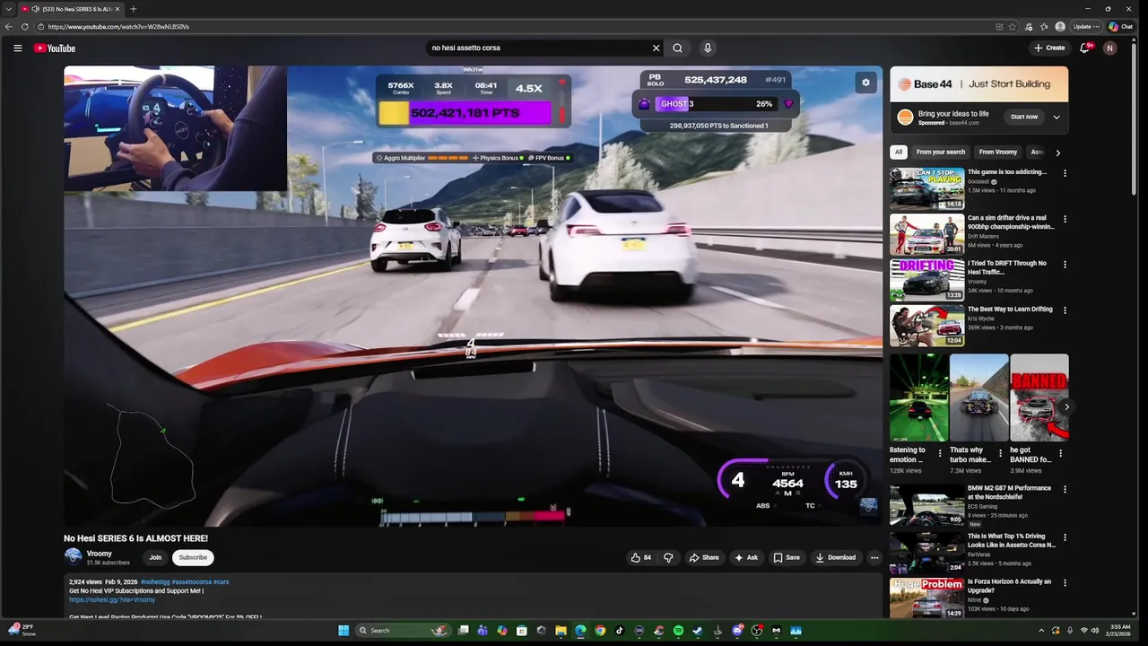Go back in the browser
The height and width of the screenshot is (646, 1148).
[9, 27]
